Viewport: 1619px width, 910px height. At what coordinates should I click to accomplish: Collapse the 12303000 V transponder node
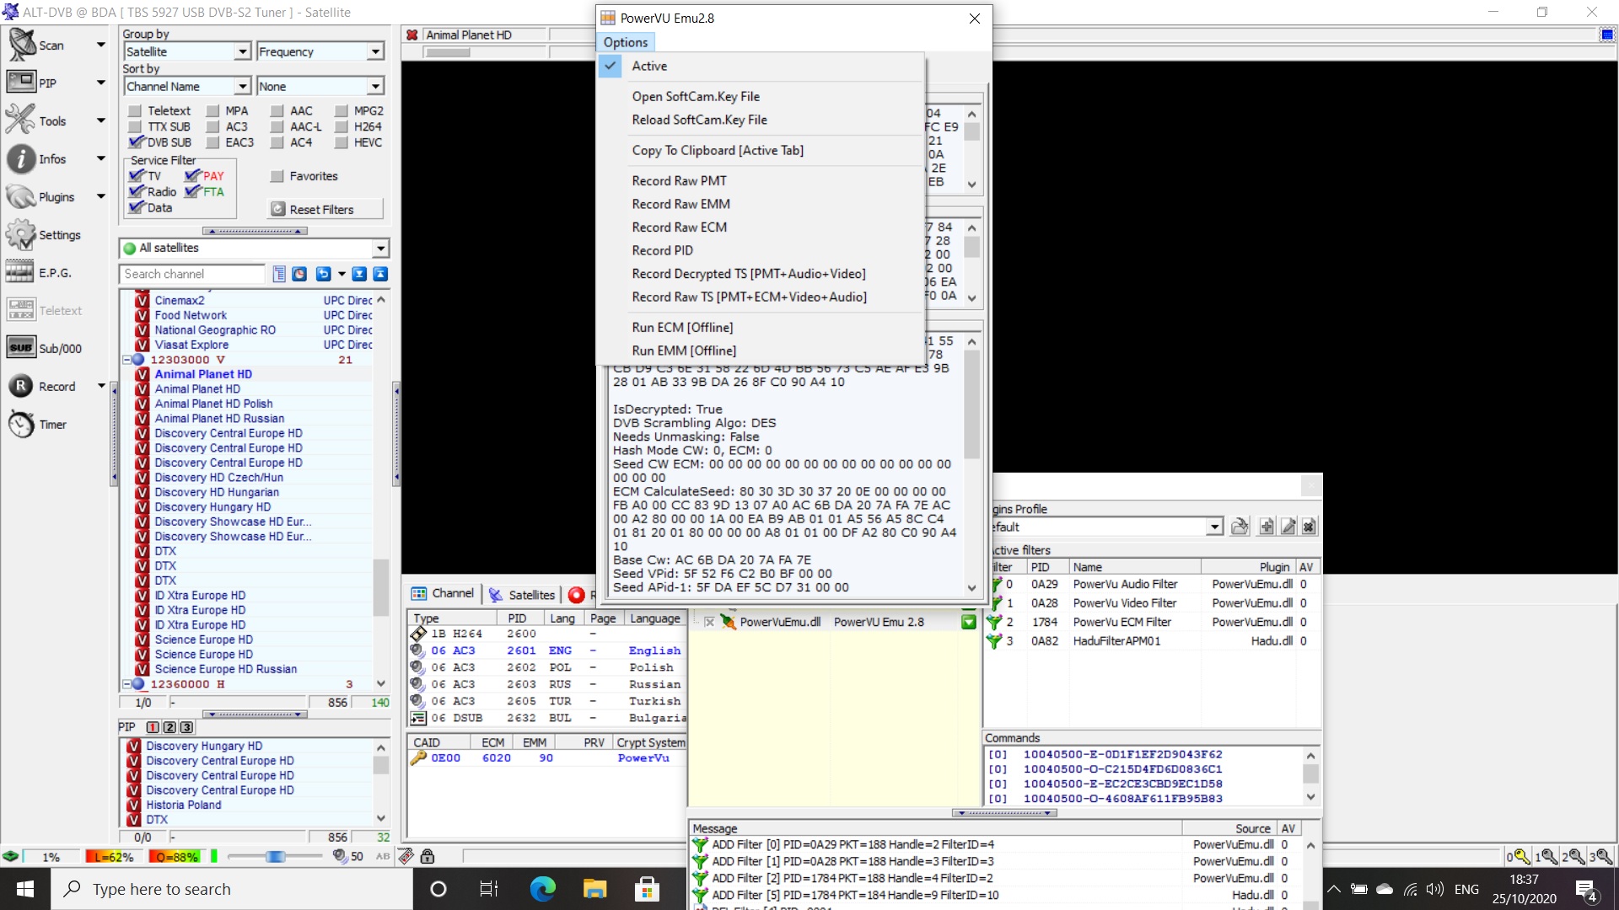(x=126, y=360)
